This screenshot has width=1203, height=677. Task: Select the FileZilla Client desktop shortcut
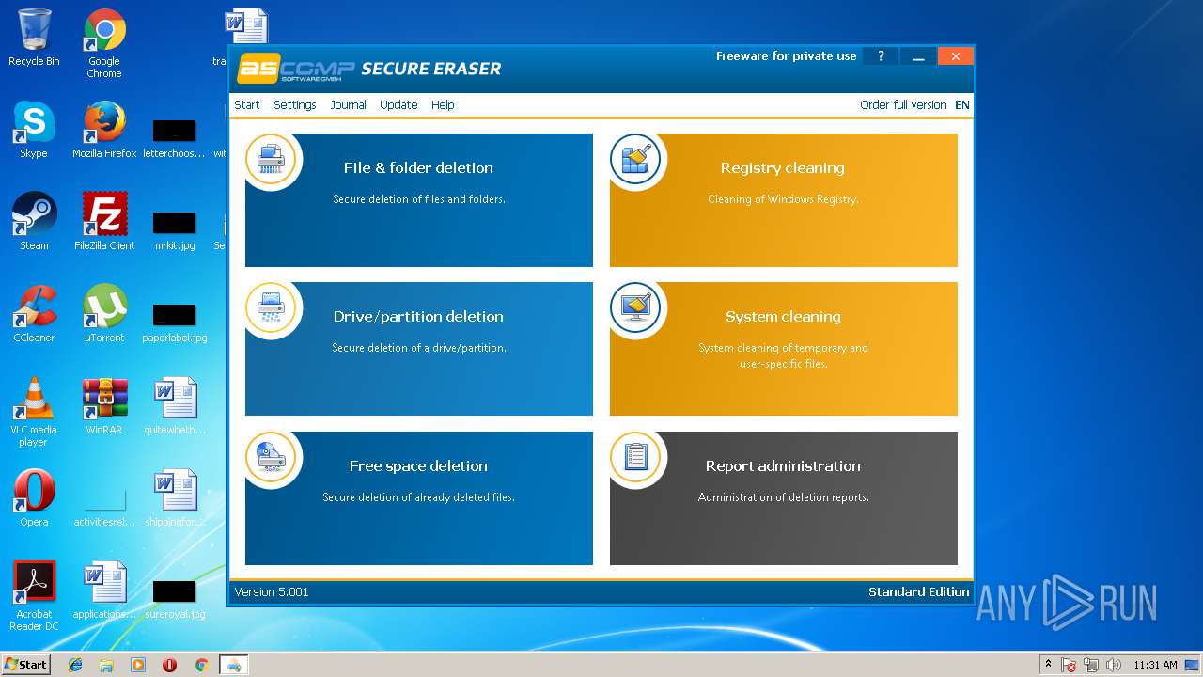click(x=104, y=222)
